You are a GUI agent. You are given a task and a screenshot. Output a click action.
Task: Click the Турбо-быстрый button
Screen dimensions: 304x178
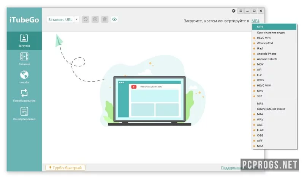pos(65,168)
